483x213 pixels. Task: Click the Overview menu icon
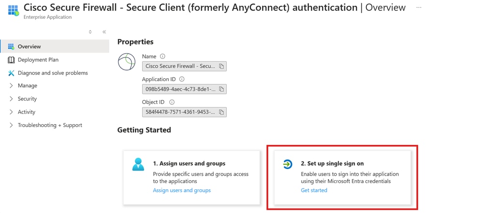(x=11, y=46)
